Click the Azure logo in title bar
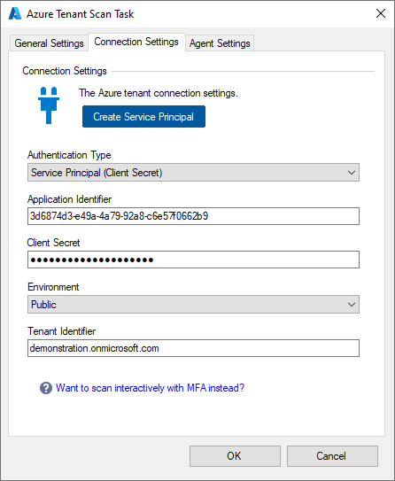 (15, 14)
